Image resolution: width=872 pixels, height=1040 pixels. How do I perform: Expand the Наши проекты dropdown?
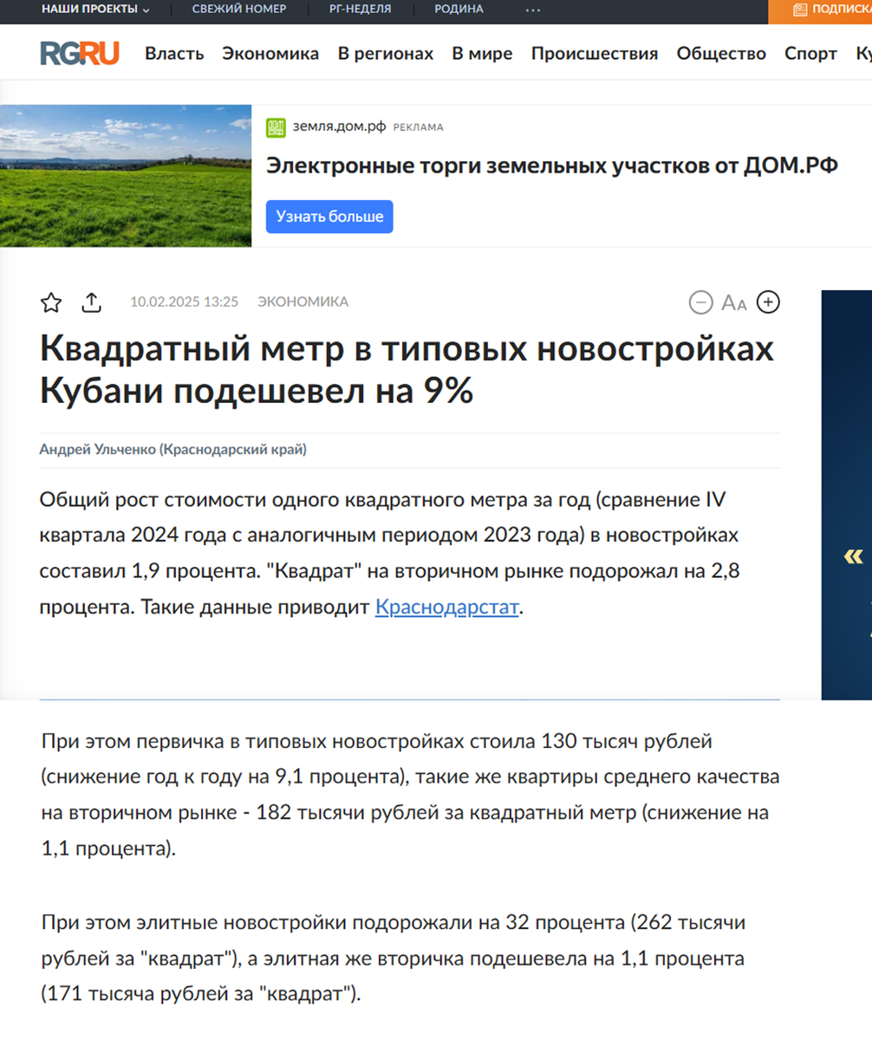(95, 10)
